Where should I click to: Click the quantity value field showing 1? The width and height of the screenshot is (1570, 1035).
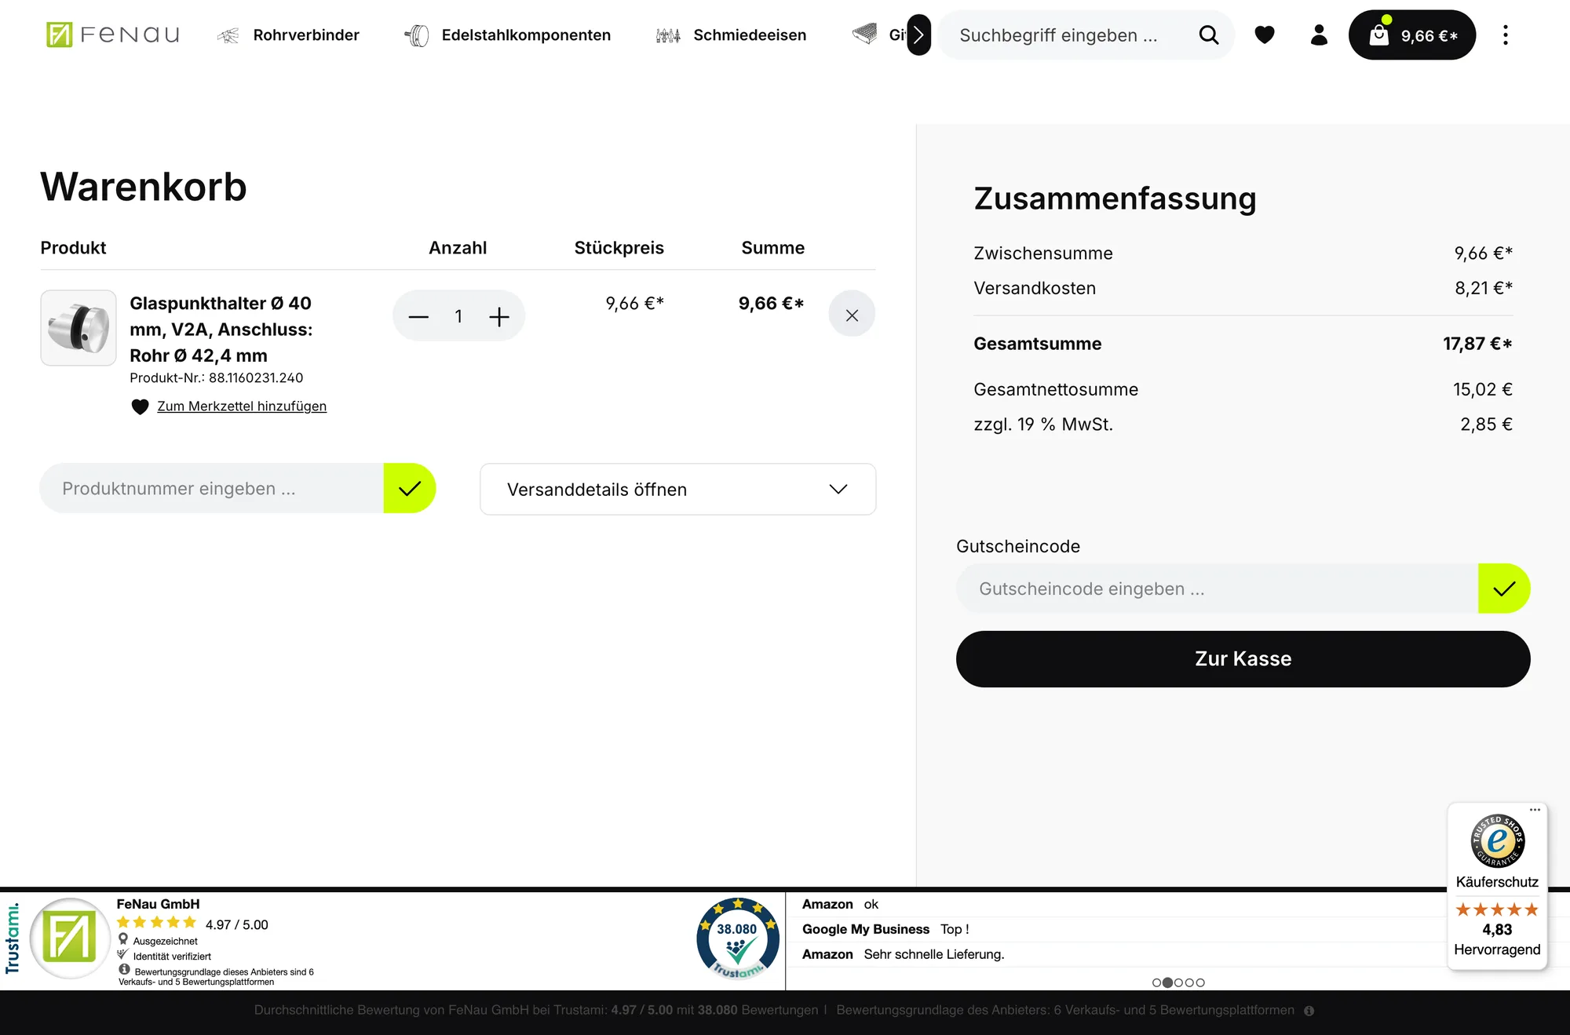pos(458,316)
